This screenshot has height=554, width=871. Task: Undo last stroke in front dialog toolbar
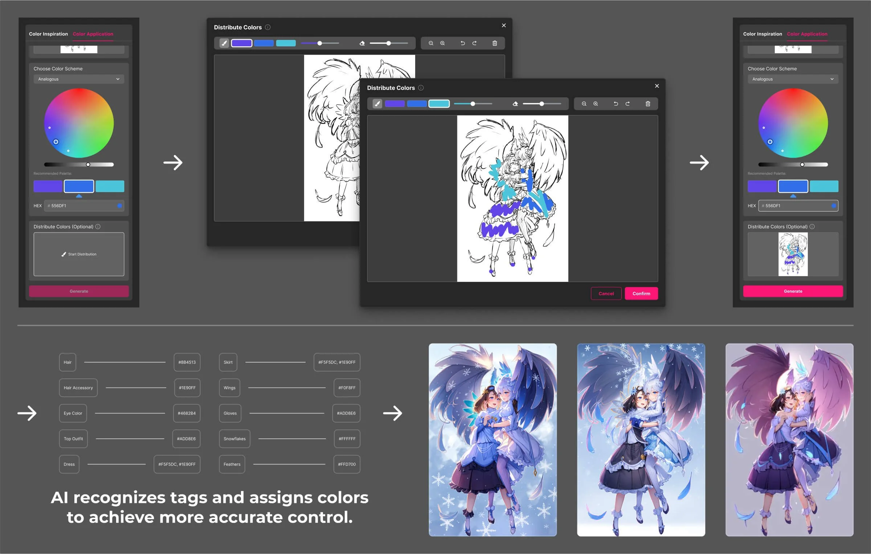click(616, 104)
